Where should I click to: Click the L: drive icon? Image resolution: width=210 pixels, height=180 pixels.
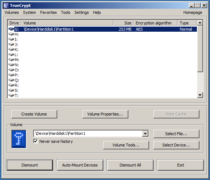click(x=11, y=54)
